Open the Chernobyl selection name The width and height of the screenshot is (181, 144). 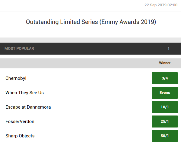tap(16, 78)
